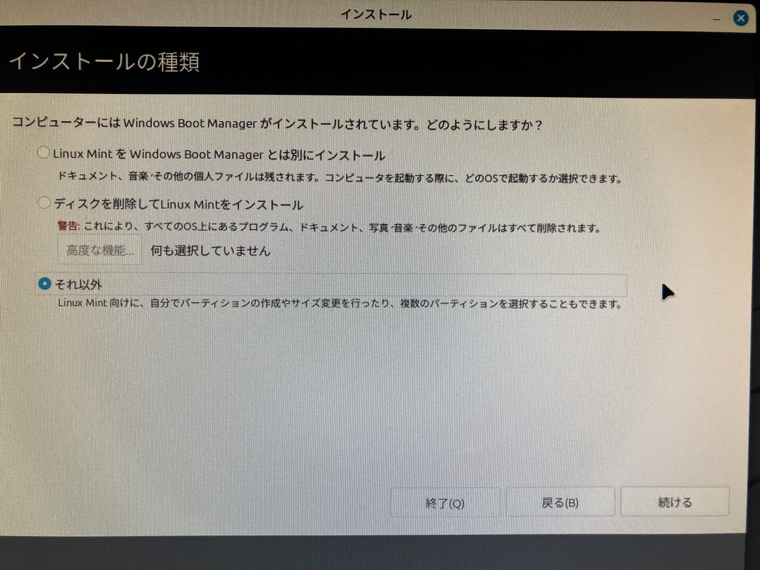Click the description text under 'それ以外' option
Screen dimensions: 760x570
[339, 304]
